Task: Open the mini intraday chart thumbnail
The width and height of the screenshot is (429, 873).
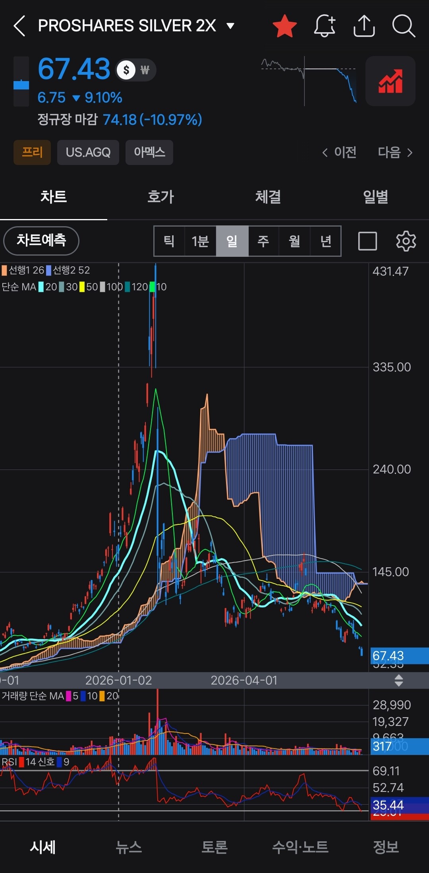Action: coord(309,81)
